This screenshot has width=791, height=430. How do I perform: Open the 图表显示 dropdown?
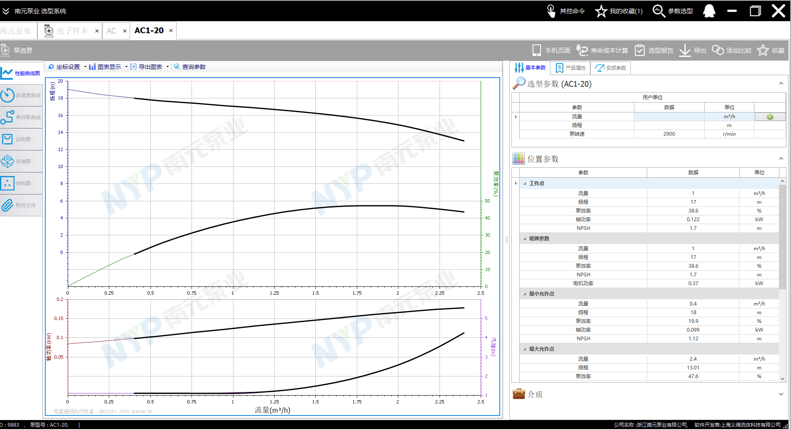click(x=126, y=67)
